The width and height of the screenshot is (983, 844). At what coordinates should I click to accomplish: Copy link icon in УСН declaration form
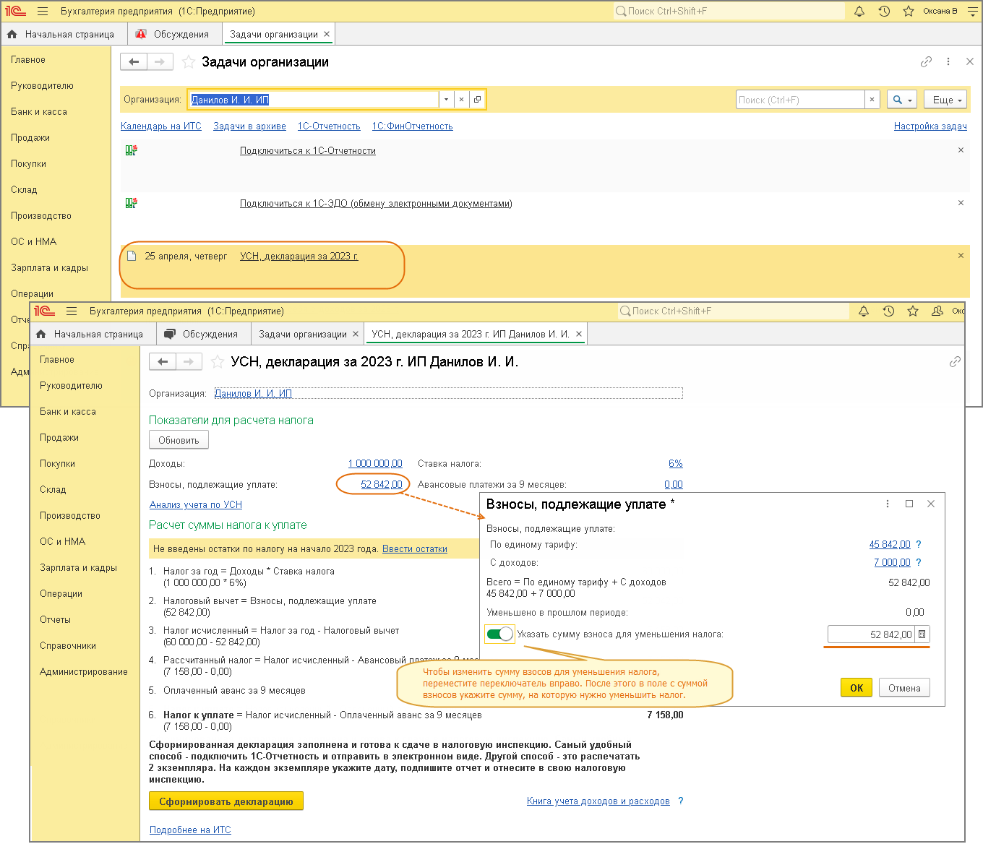(955, 362)
